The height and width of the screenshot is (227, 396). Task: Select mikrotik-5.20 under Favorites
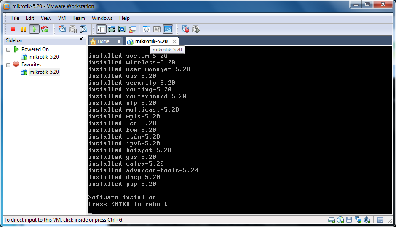44,72
